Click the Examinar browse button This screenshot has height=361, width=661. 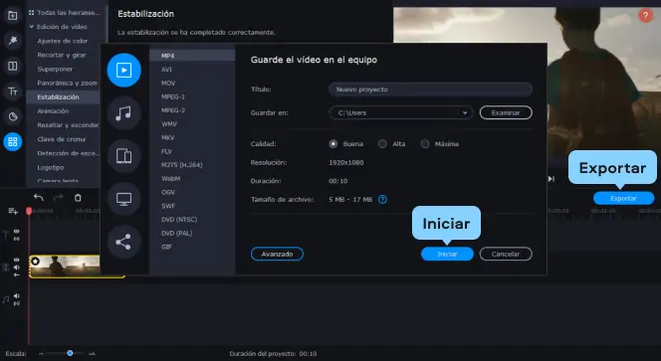506,113
